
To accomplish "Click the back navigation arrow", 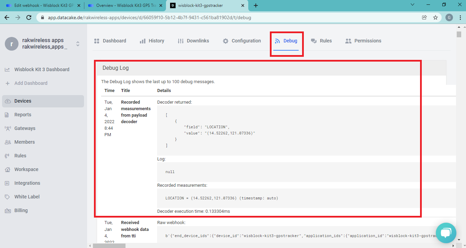I will 7,17.
